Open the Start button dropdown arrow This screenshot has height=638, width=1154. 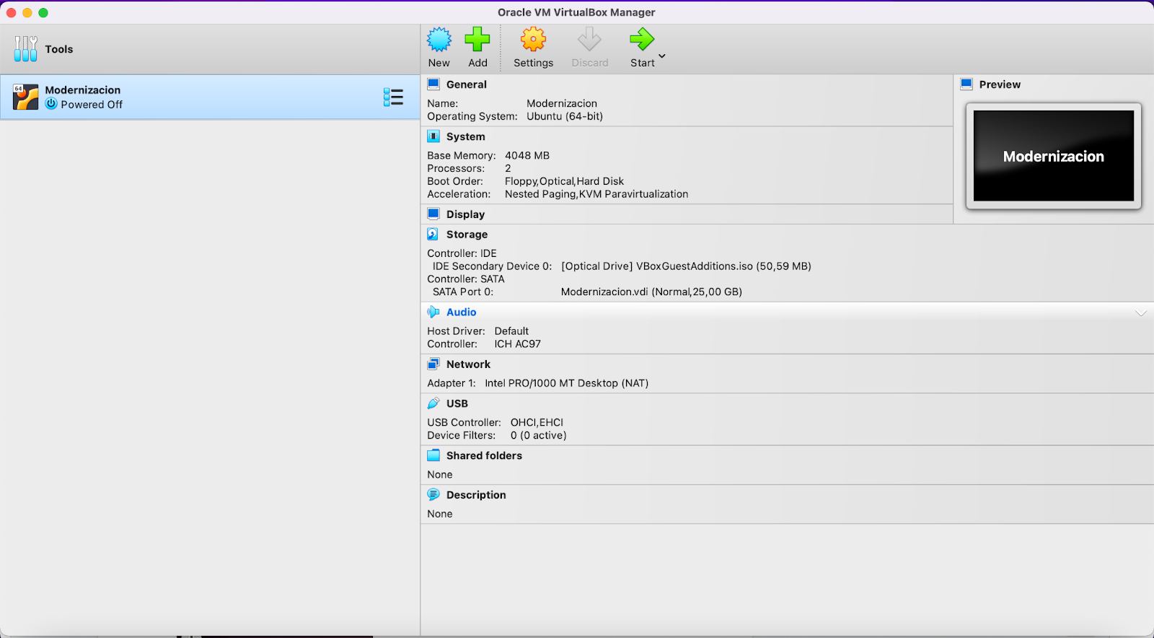coord(662,56)
